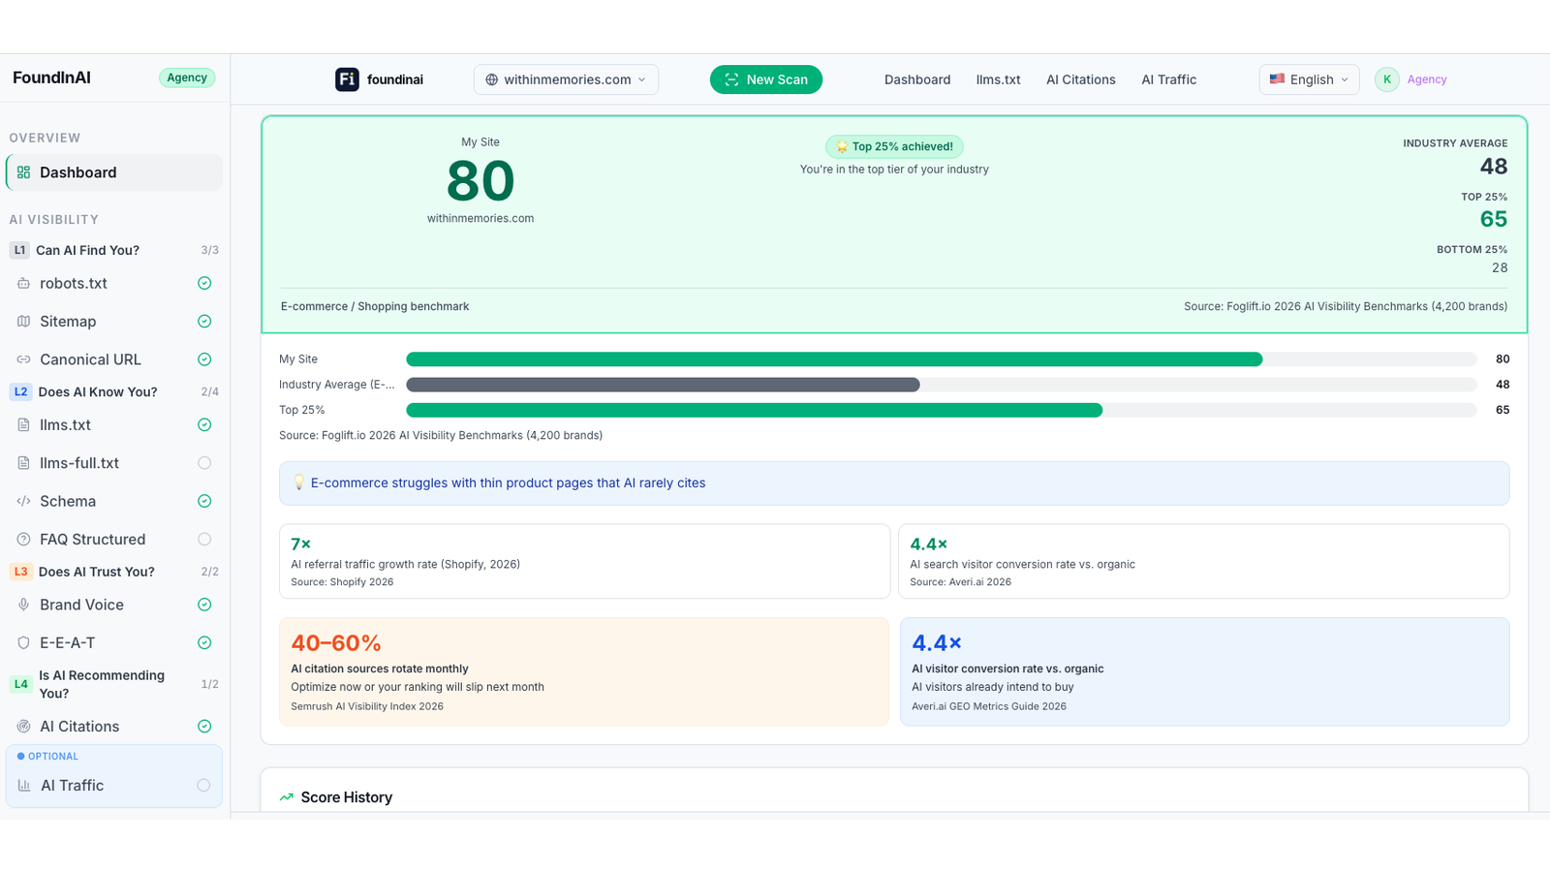Click the L1 level badge
This screenshot has width=1550, height=872.
click(19, 250)
